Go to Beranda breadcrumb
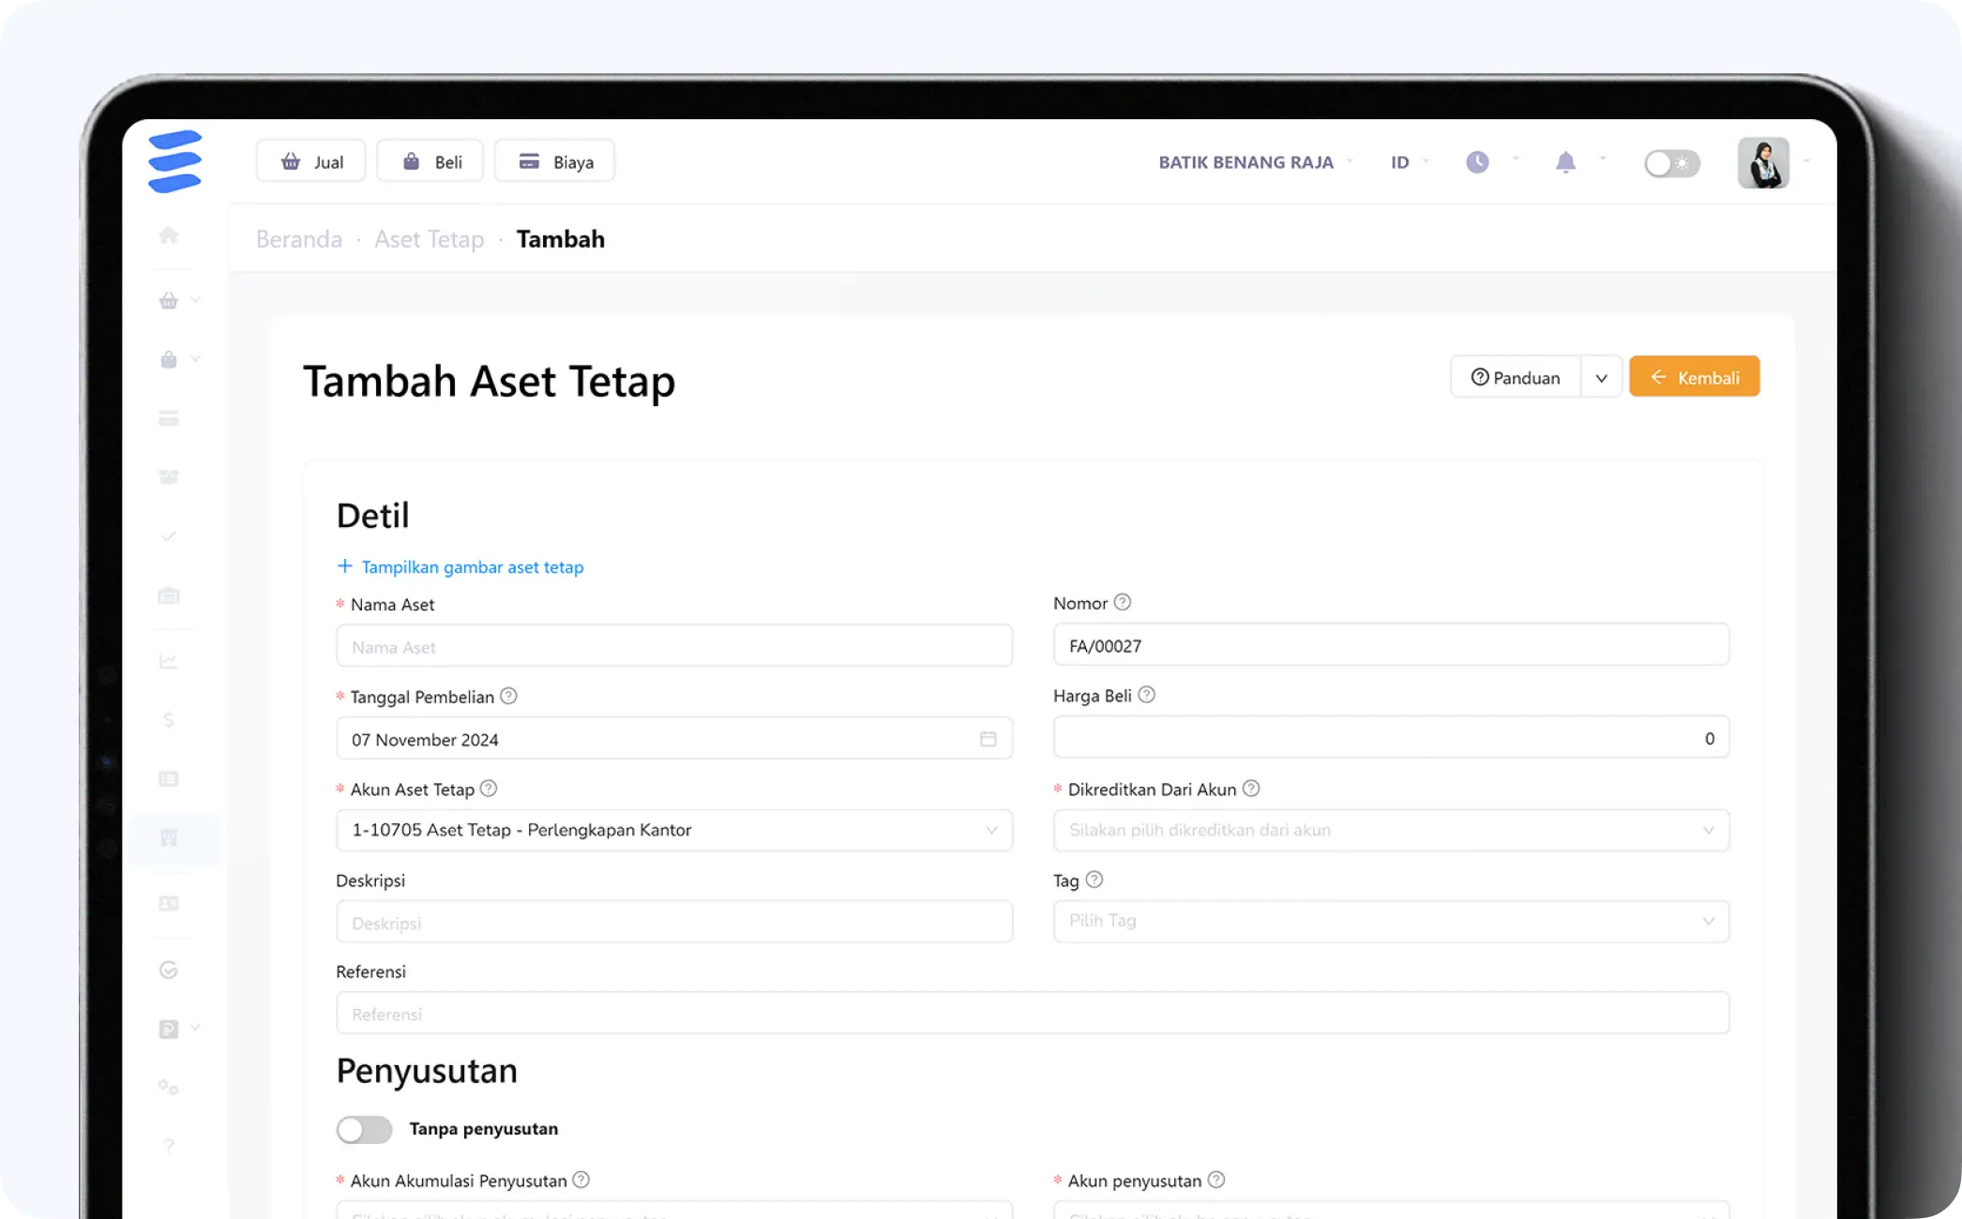The image size is (1962, 1219). pos(299,239)
